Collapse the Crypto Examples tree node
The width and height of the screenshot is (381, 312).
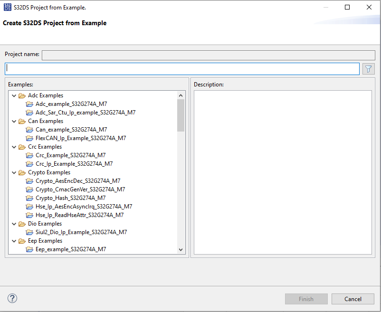(14, 173)
